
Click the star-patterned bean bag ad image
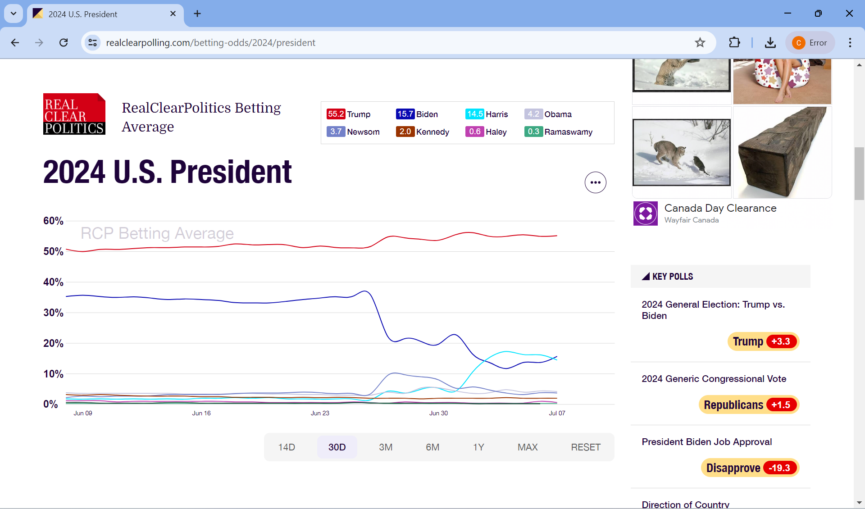click(x=782, y=81)
